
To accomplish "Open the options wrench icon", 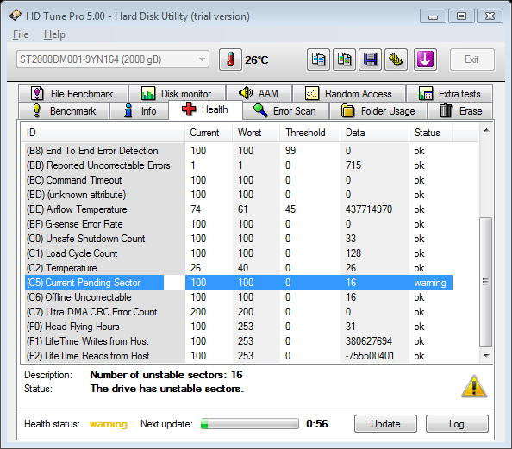I will pyautogui.click(x=396, y=59).
